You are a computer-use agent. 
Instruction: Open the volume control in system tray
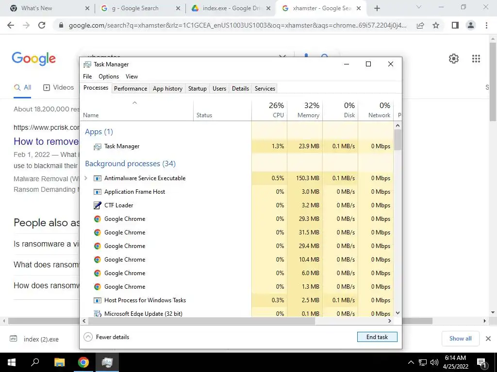[x=434, y=362]
